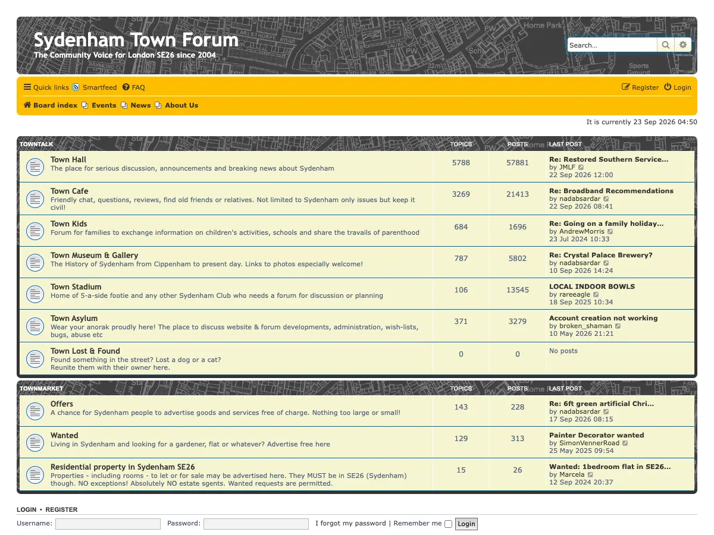Click the Offers forum icon
This screenshot has width=714, height=535.
tap(35, 411)
